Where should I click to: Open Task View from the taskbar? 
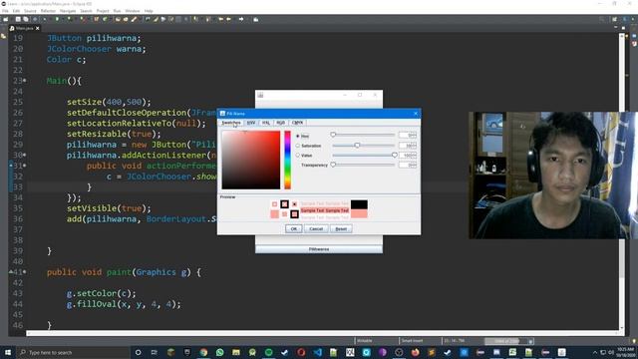[x=155, y=352]
